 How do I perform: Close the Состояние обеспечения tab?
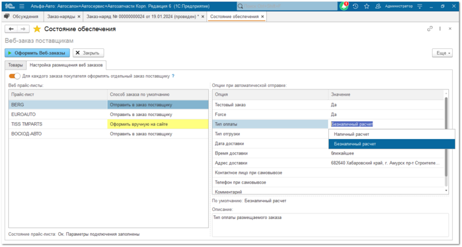click(x=262, y=17)
